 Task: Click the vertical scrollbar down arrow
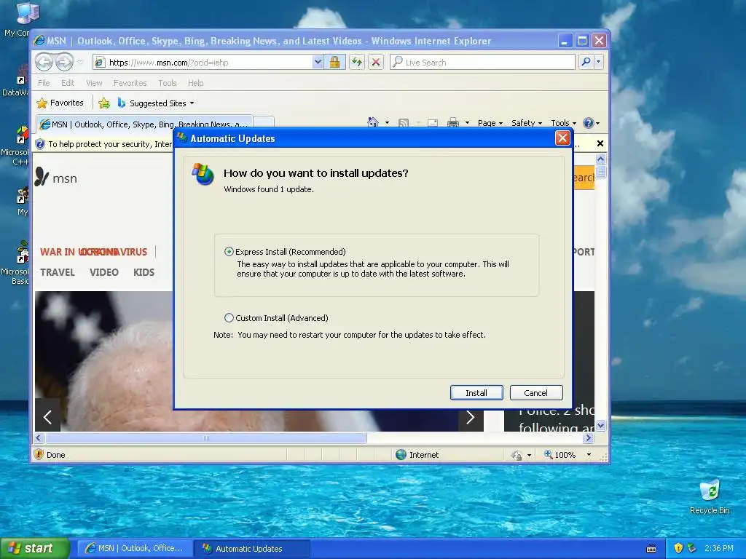tap(600, 425)
